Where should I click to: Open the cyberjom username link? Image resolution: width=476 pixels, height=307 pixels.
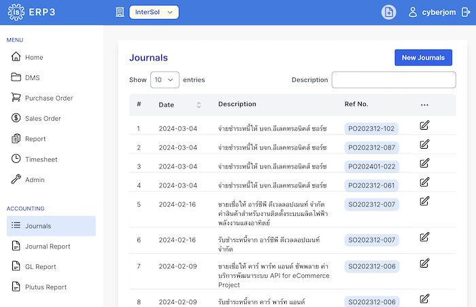(x=439, y=12)
